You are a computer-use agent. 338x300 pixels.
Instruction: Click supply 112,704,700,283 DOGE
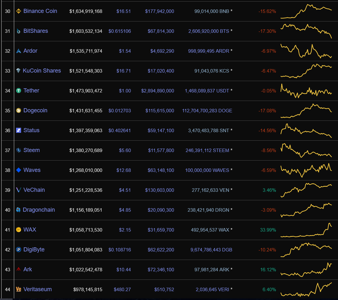207,110
